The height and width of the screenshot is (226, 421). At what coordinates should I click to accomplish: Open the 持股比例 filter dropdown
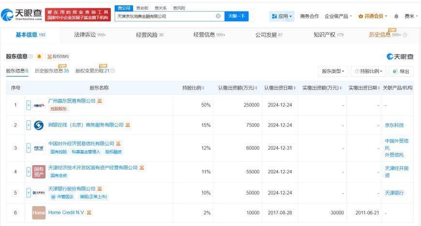369,71
